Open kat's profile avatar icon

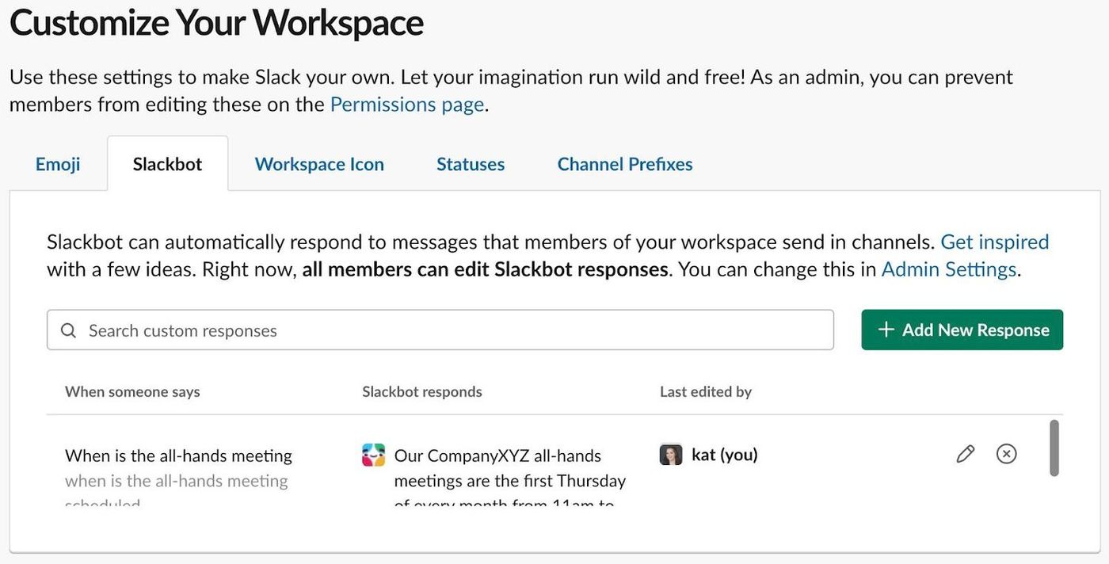click(671, 454)
